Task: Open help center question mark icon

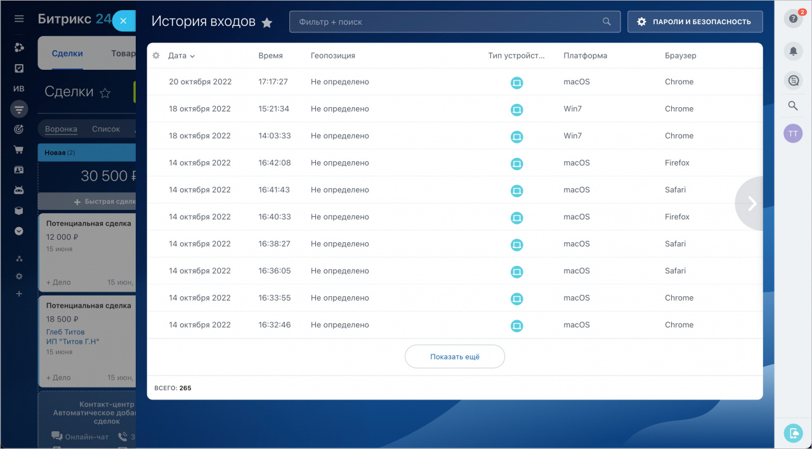Action: click(793, 19)
